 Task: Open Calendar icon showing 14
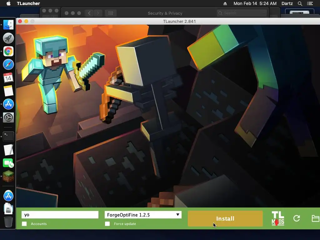point(8,78)
